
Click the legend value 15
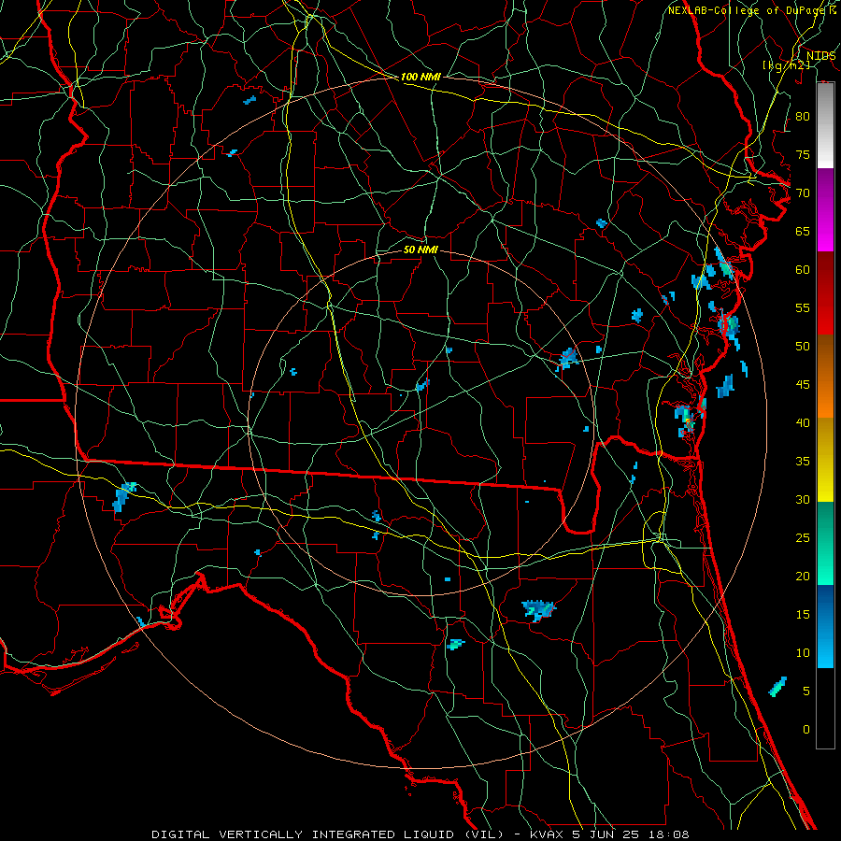coord(803,614)
